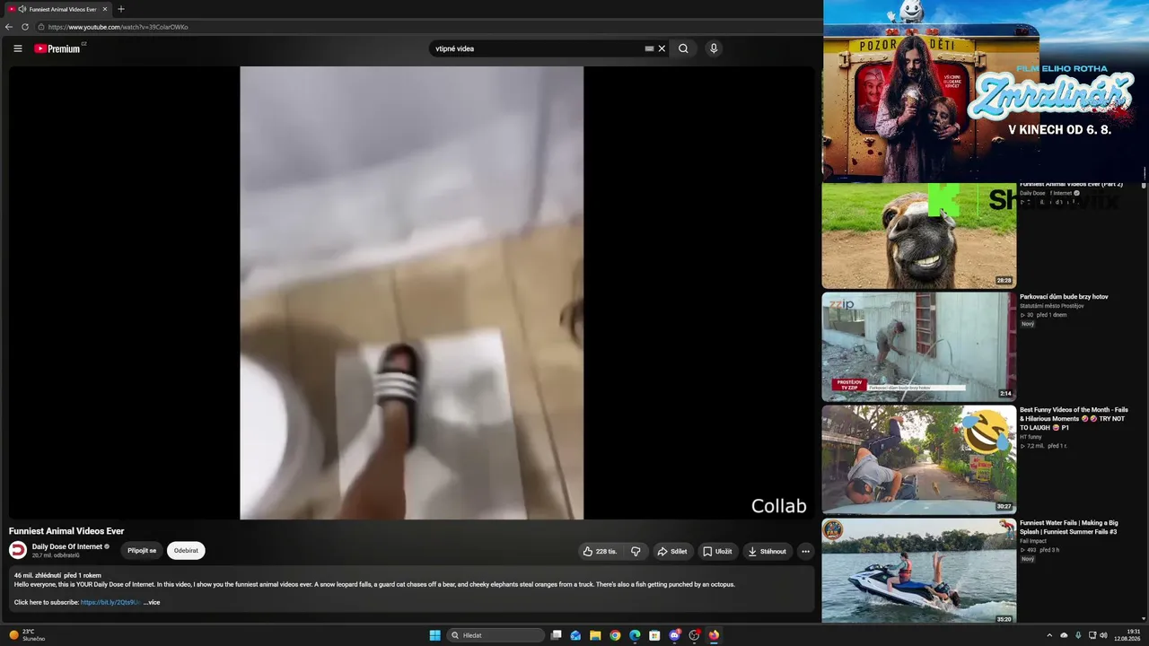The height and width of the screenshot is (646, 1149).
Task: Reload the YouTube page
Action: click(x=25, y=27)
